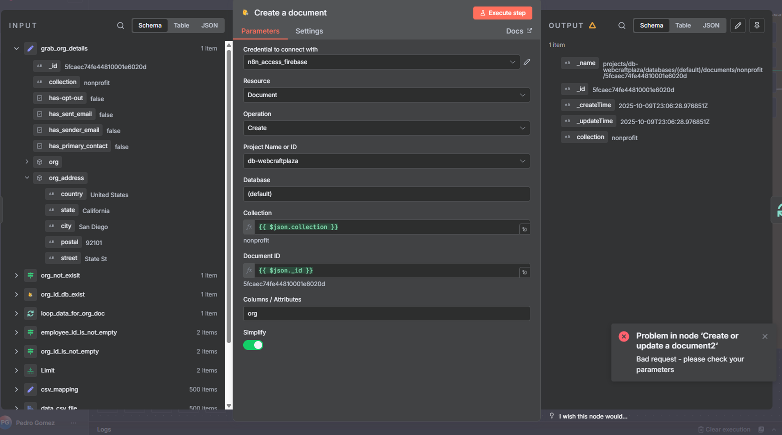
Task: Pin the output data
Action: 757,25
